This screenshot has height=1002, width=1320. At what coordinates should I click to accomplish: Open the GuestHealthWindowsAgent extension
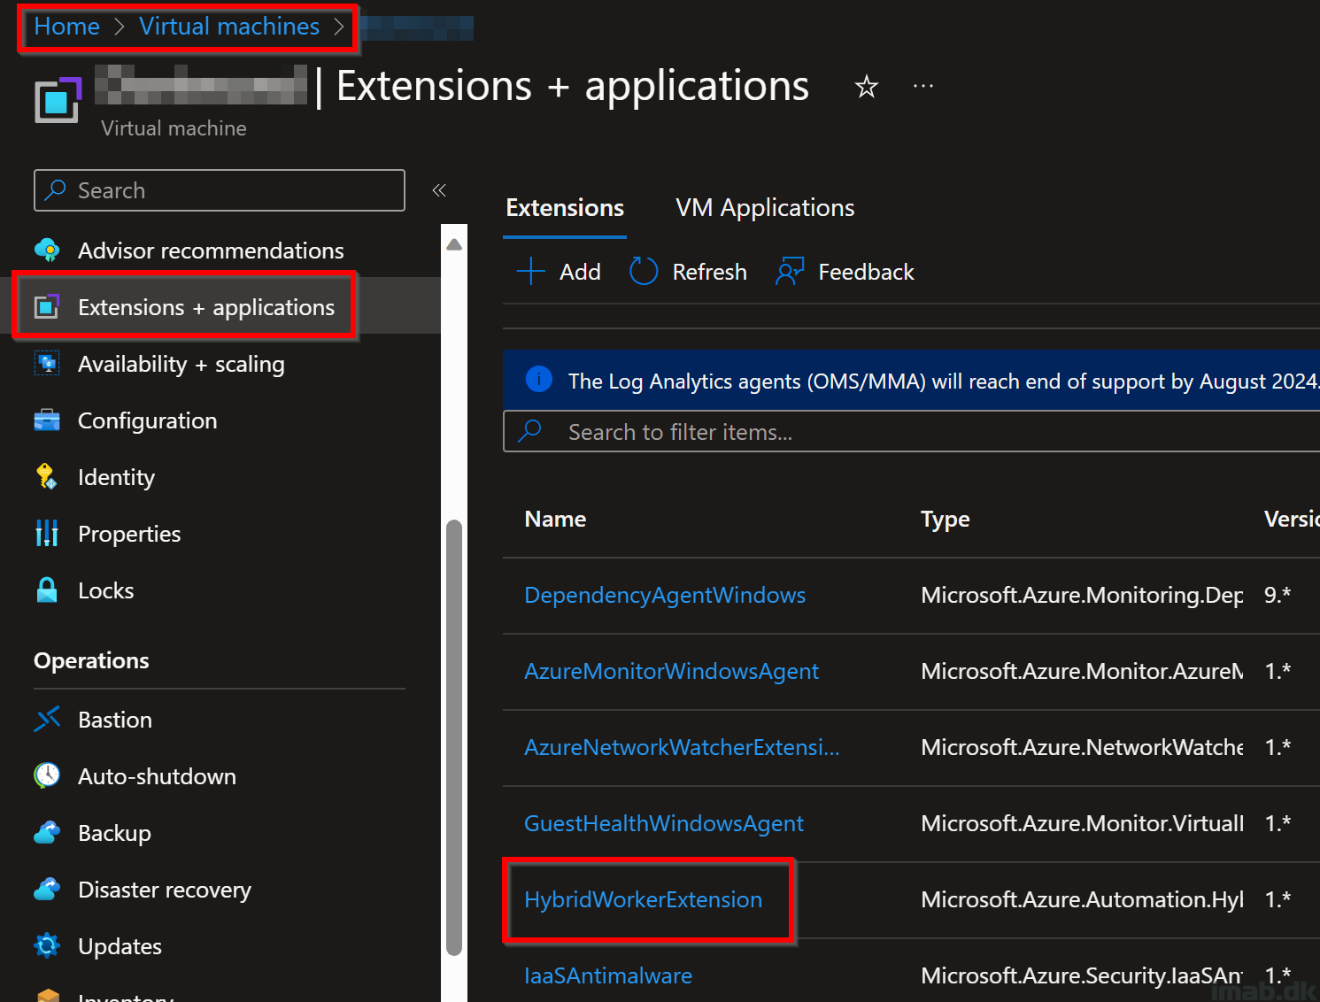coord(664,823)
